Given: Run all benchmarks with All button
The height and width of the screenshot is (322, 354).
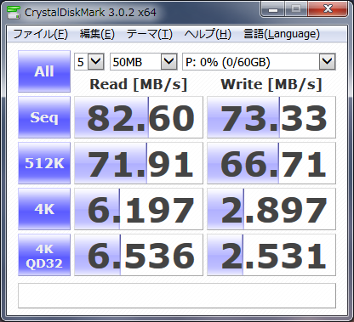Looking at the screenshot, I should pos(44,71).
